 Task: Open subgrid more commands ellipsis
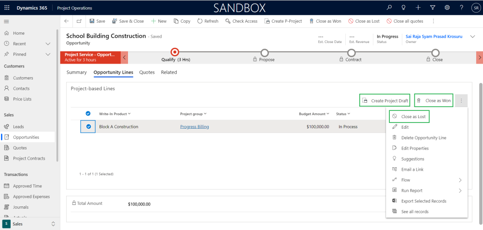461,101
